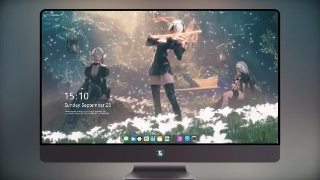Screen dimensions: 320x180
Task: Click the 15:10 clock widget
Action: point(76,96)
